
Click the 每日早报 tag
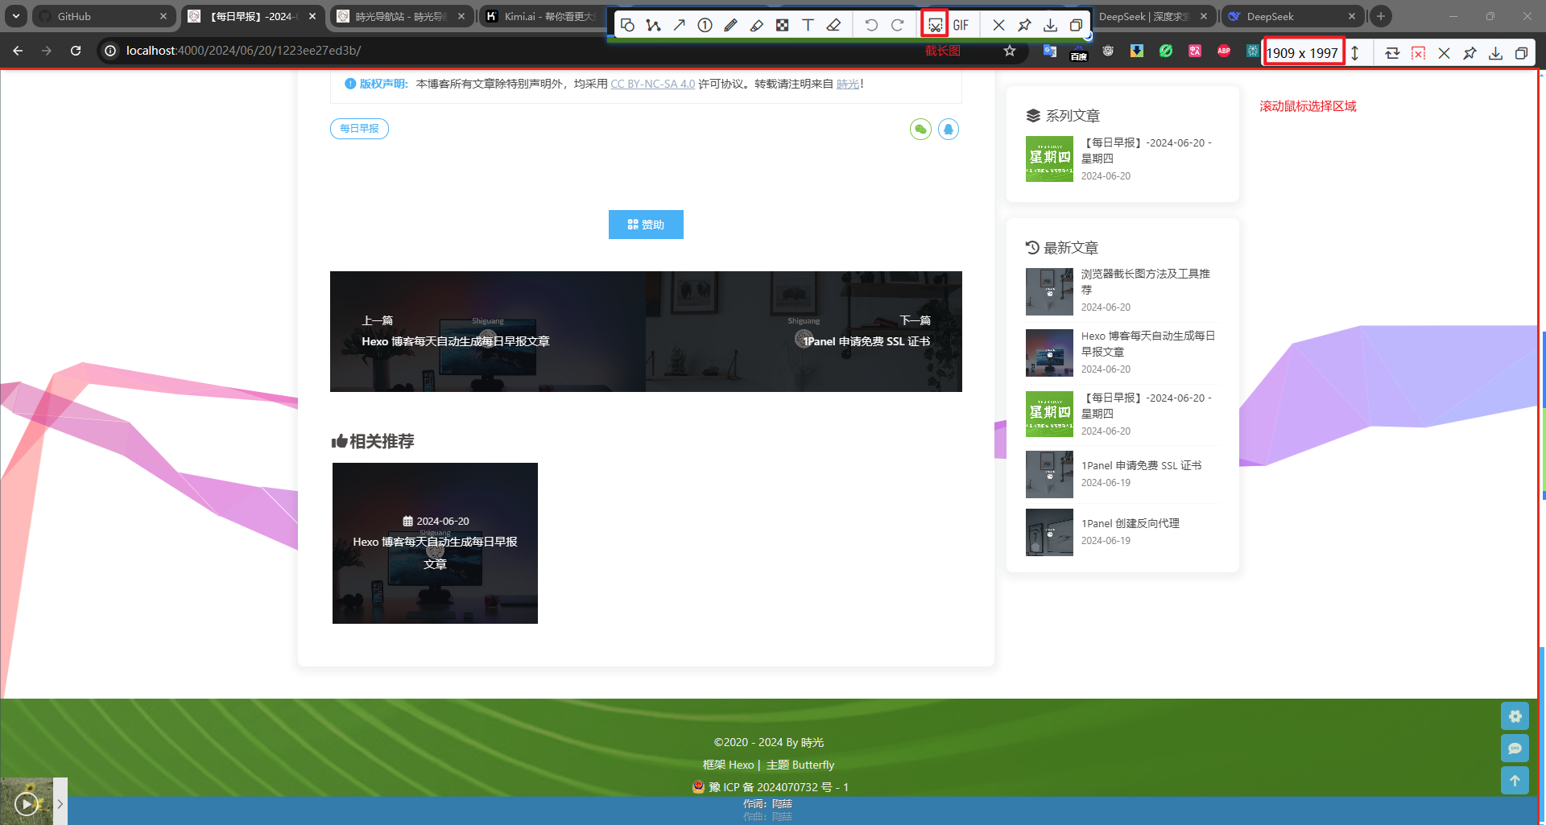point(359,129)
